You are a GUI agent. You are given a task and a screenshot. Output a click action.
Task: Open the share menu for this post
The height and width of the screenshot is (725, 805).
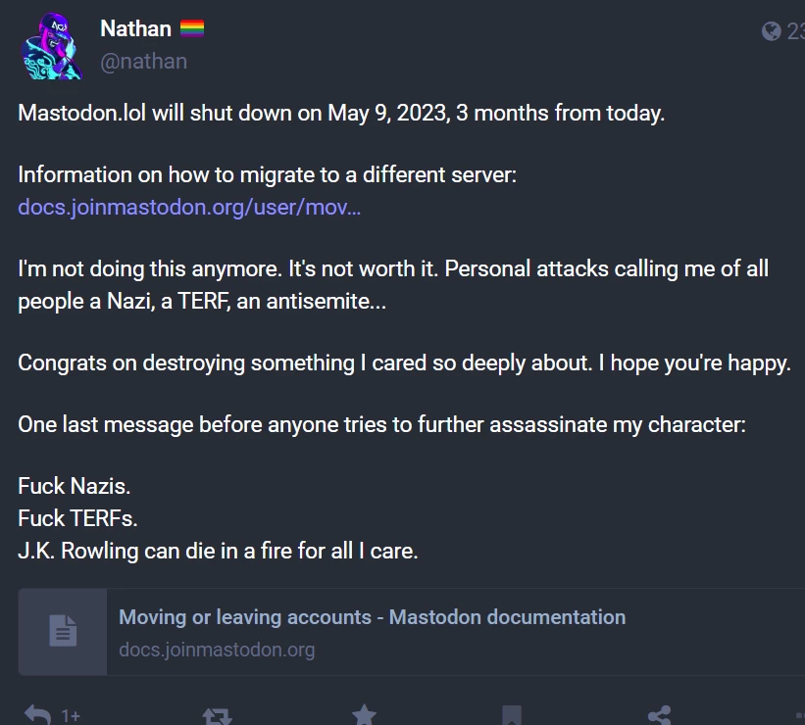point(659,715)
